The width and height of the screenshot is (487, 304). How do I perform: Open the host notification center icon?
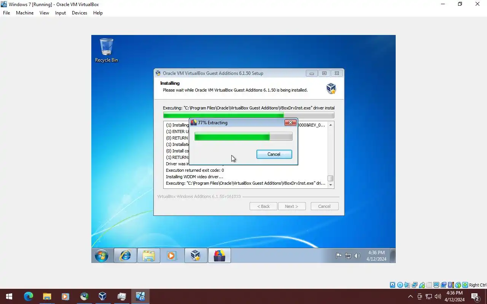point(475,296)
